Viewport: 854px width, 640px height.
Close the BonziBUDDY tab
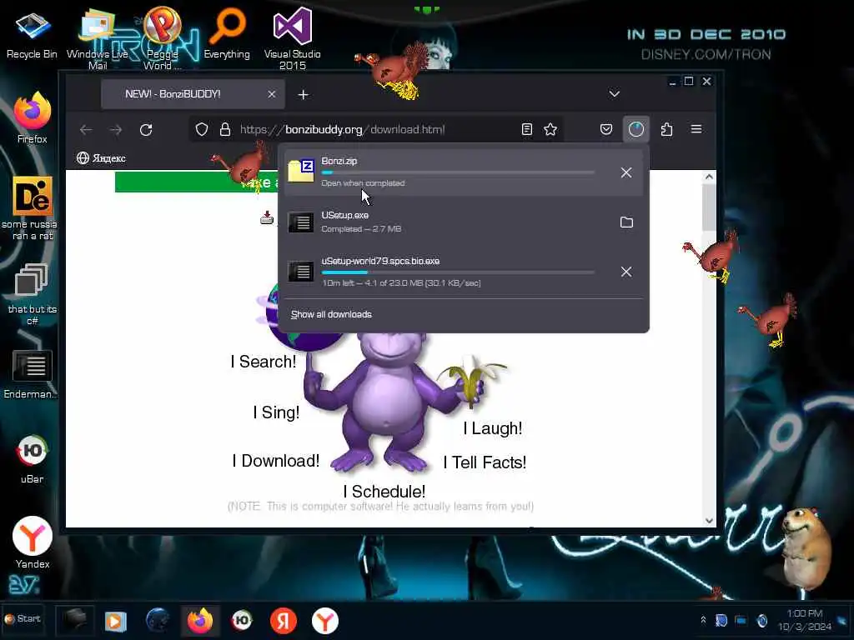[x=271, y=94]
